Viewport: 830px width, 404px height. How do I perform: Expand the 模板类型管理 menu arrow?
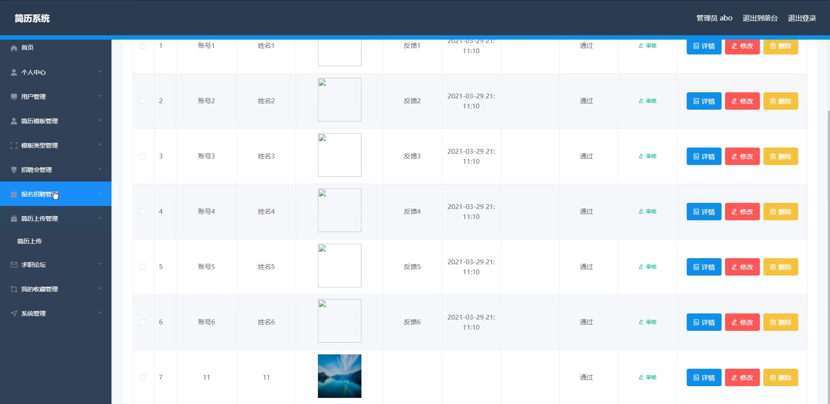(100, 145)
